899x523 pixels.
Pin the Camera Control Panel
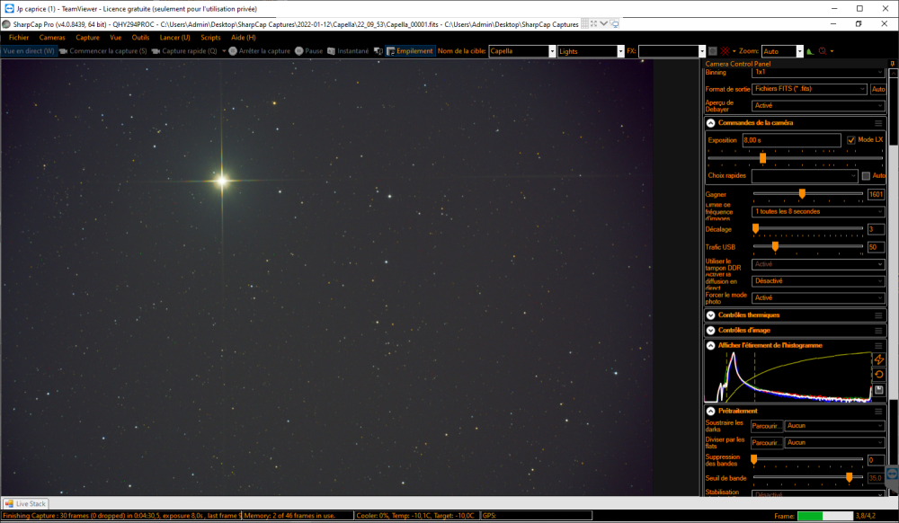(892, 64)
